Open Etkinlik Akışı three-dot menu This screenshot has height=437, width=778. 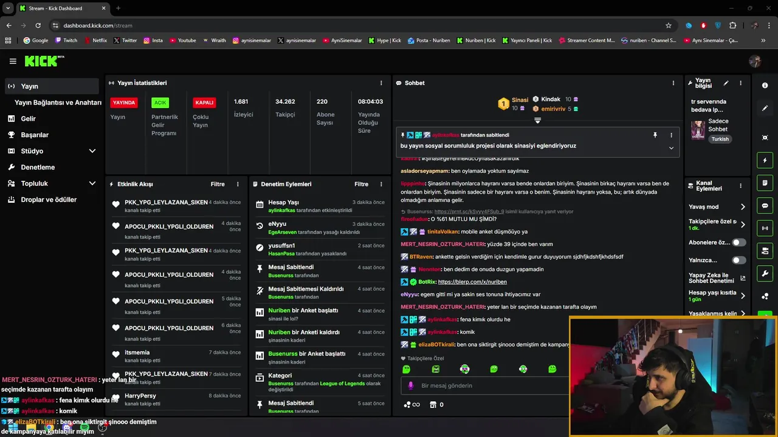(x=238, y=184)
